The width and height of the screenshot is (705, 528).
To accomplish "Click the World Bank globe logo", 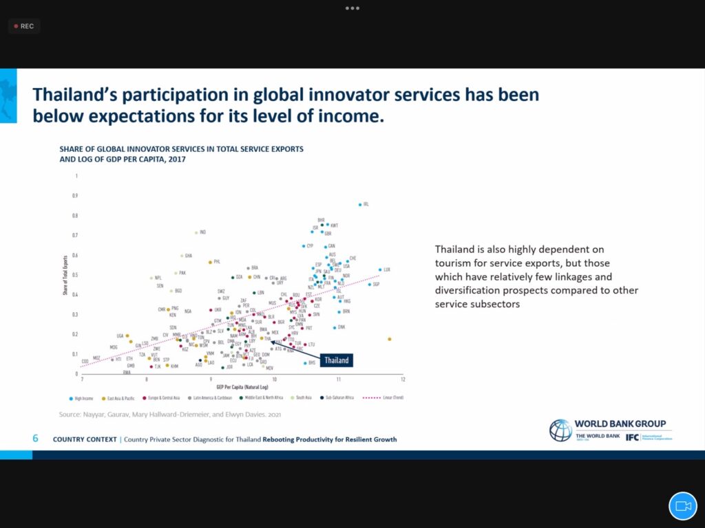I will pyautogui.click(x=560, y=430).
